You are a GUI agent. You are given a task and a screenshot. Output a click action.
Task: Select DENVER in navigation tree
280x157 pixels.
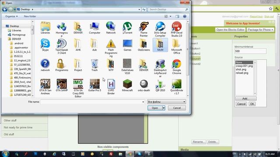[17, 39]
